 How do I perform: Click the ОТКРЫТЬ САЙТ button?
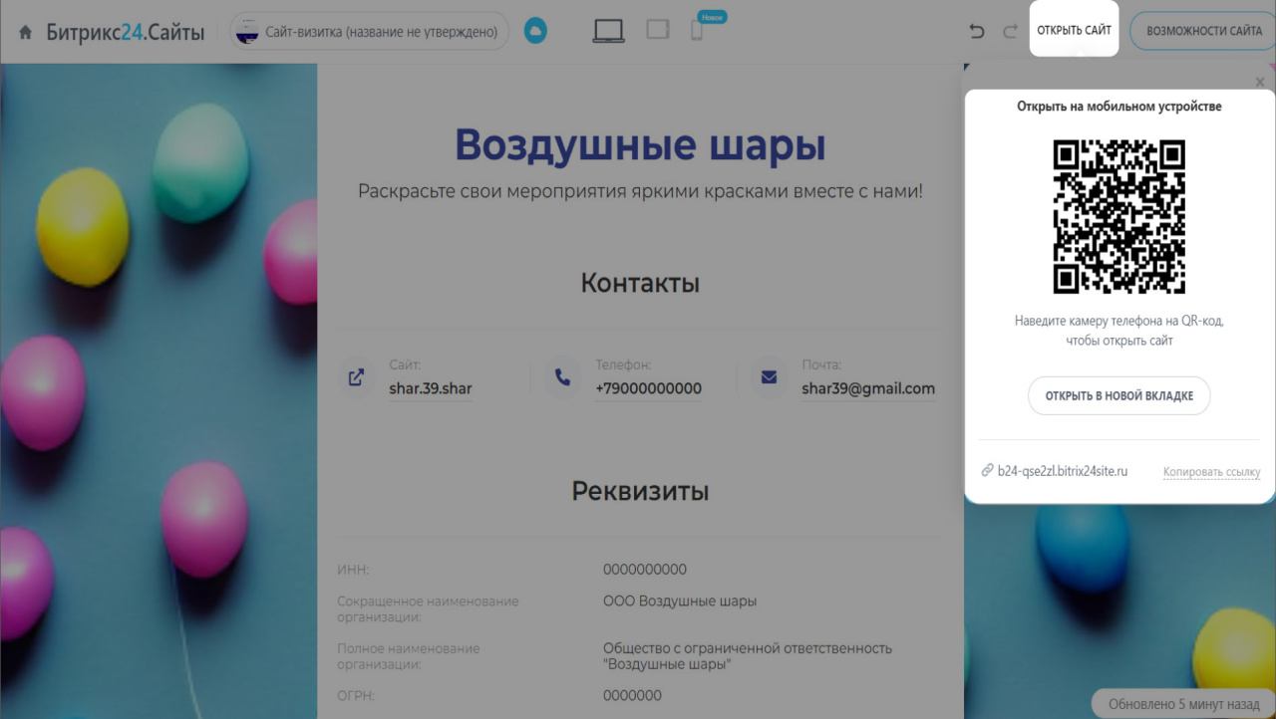point(1074,31)
